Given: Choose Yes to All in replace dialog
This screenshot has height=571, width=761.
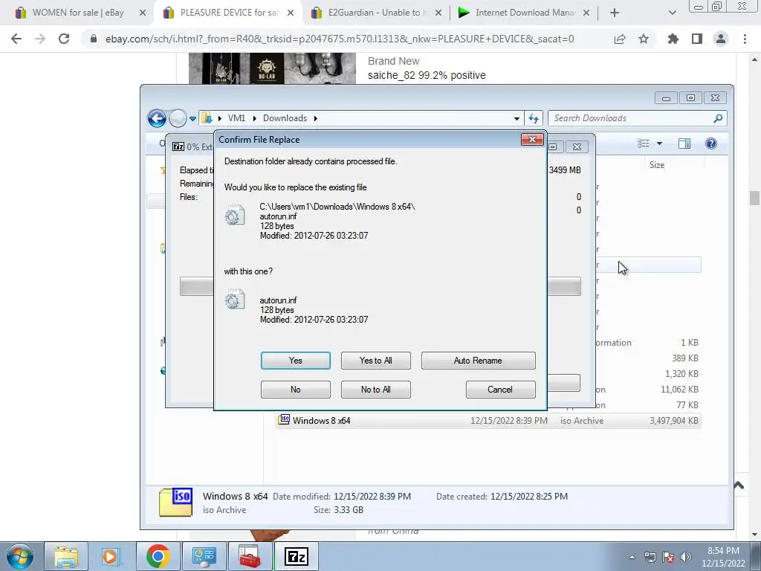Looking at the screenshot, I should pos(375,361).
